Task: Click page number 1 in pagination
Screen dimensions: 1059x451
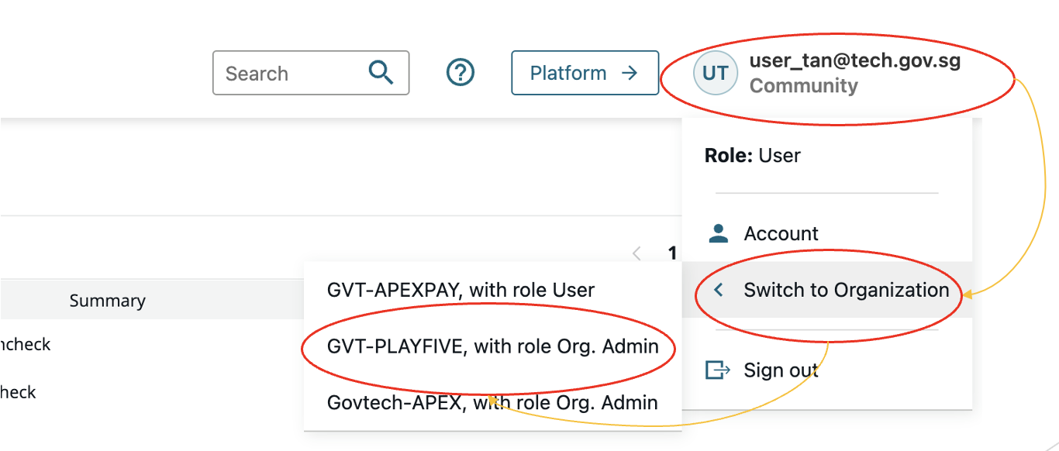Action: (x=671, y=253)
